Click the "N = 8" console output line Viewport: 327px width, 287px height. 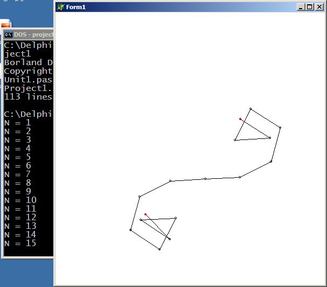(x=17, y=183)
